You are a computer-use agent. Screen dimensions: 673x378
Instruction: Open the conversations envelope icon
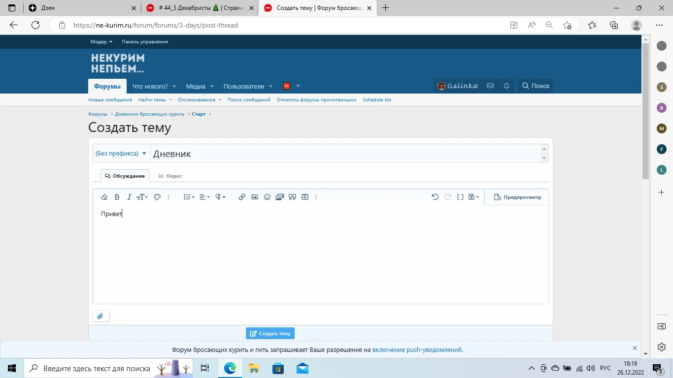click(x=490, y=86)
